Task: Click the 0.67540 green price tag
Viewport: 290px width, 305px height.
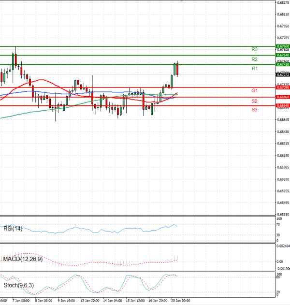Action: [283, 56]
